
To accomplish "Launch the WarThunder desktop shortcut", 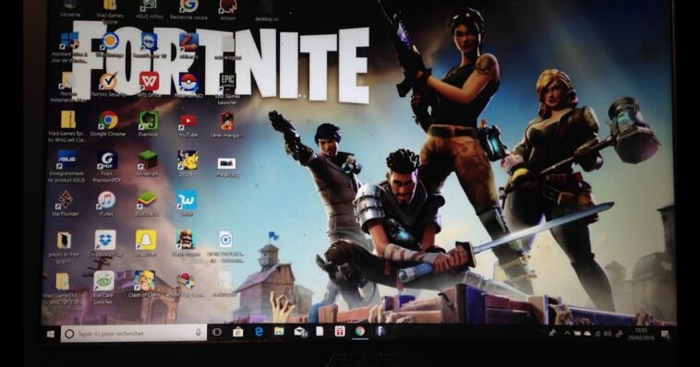I will pyautogui.click(x=66, y=204).
